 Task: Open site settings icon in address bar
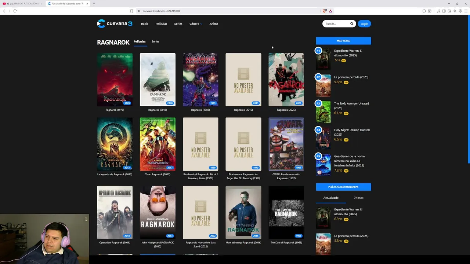[139, 11]
